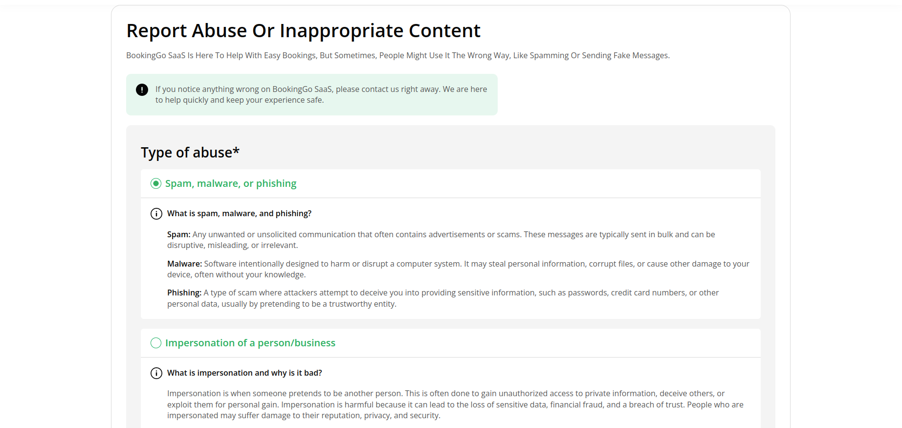Click the 'Spam, malware, or phishing' label

click(x=231, y=183)
